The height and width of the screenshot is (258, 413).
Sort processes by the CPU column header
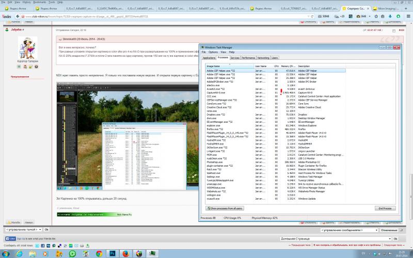[276, 66]
